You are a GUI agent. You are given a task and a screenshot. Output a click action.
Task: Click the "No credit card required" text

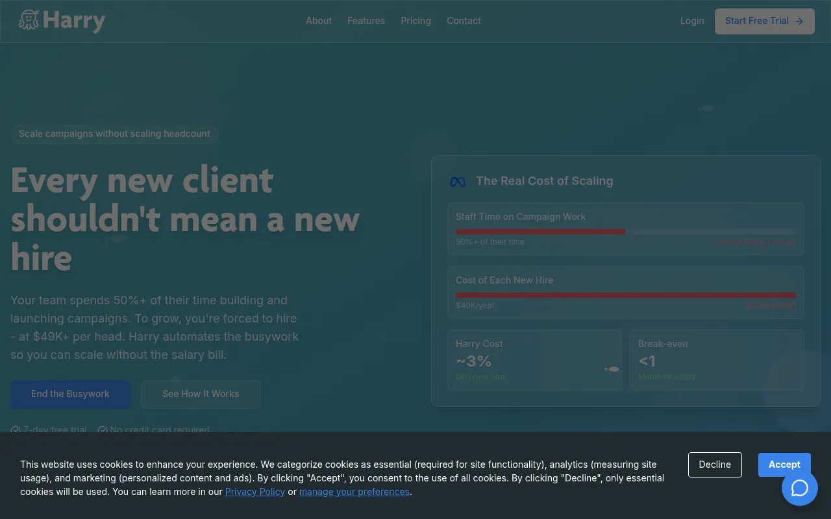(160, 430)
